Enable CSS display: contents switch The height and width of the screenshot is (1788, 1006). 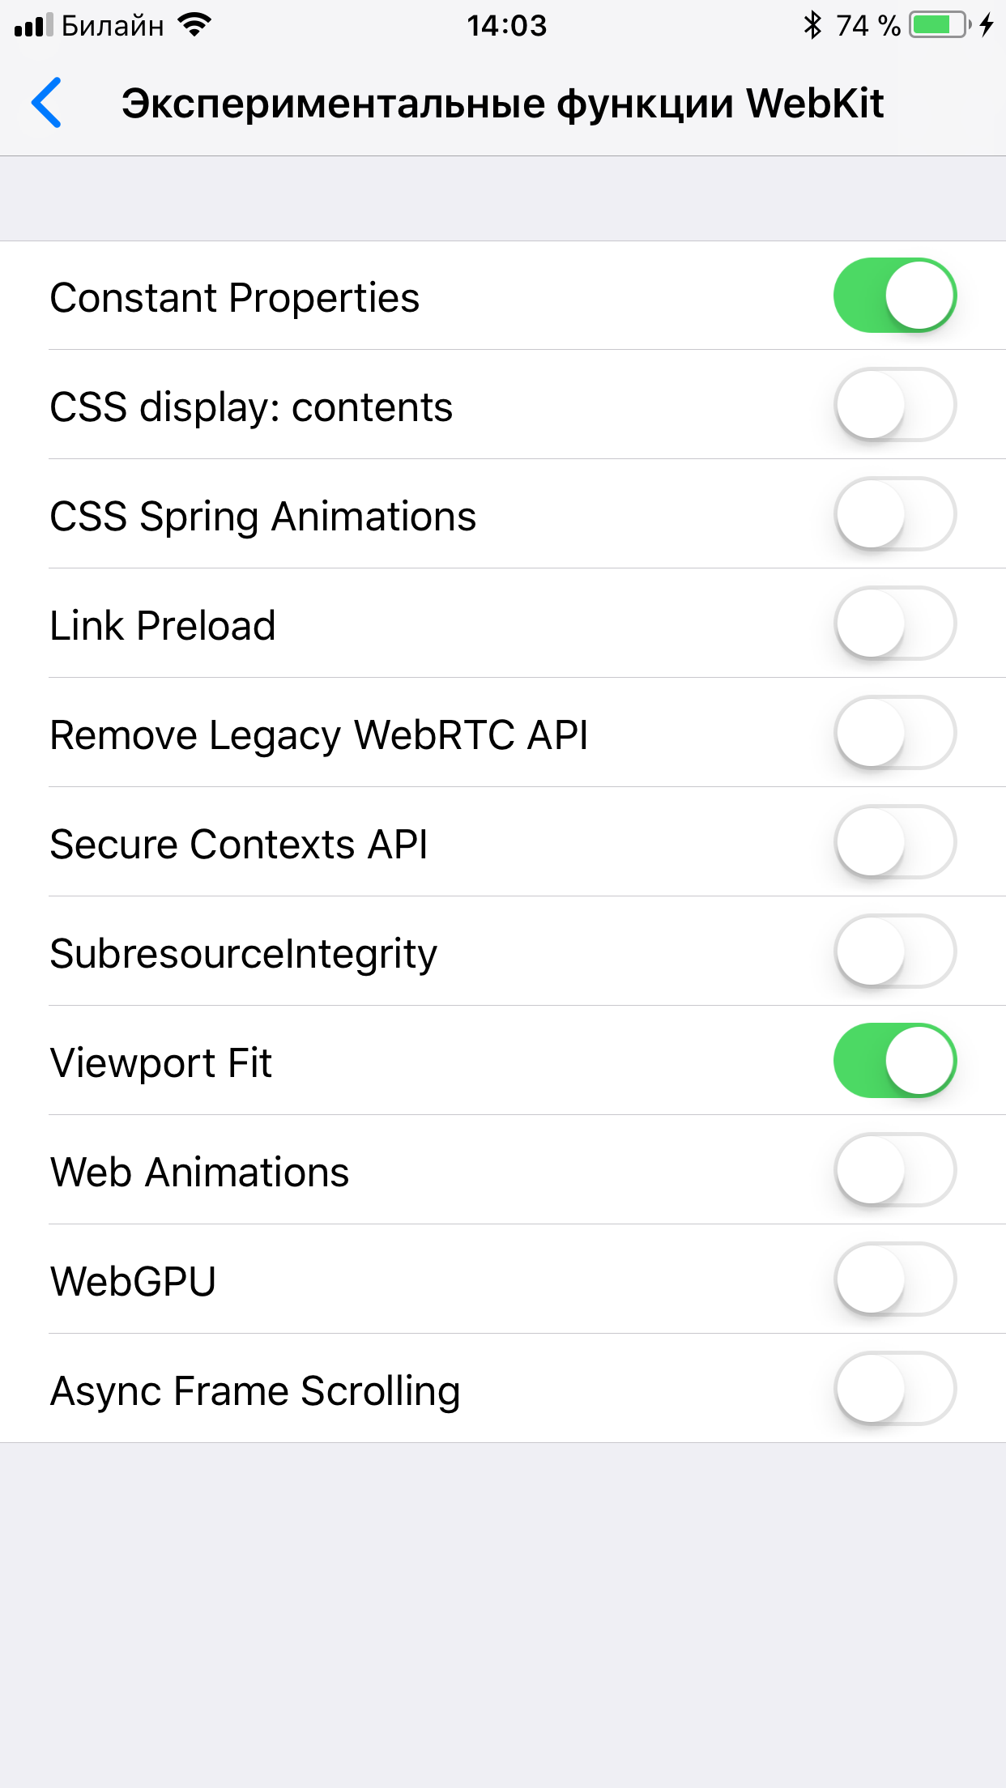click(x=895, y=405)
